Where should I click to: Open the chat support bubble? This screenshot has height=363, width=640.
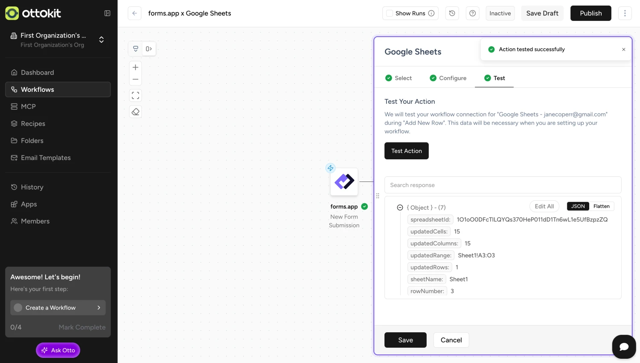coord(624,347)
